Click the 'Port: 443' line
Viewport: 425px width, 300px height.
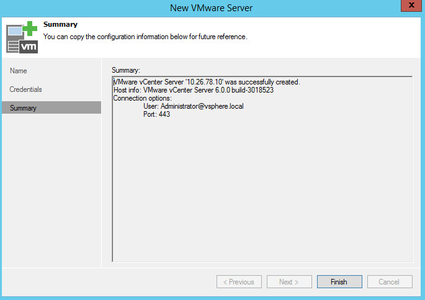coord(157,114)
